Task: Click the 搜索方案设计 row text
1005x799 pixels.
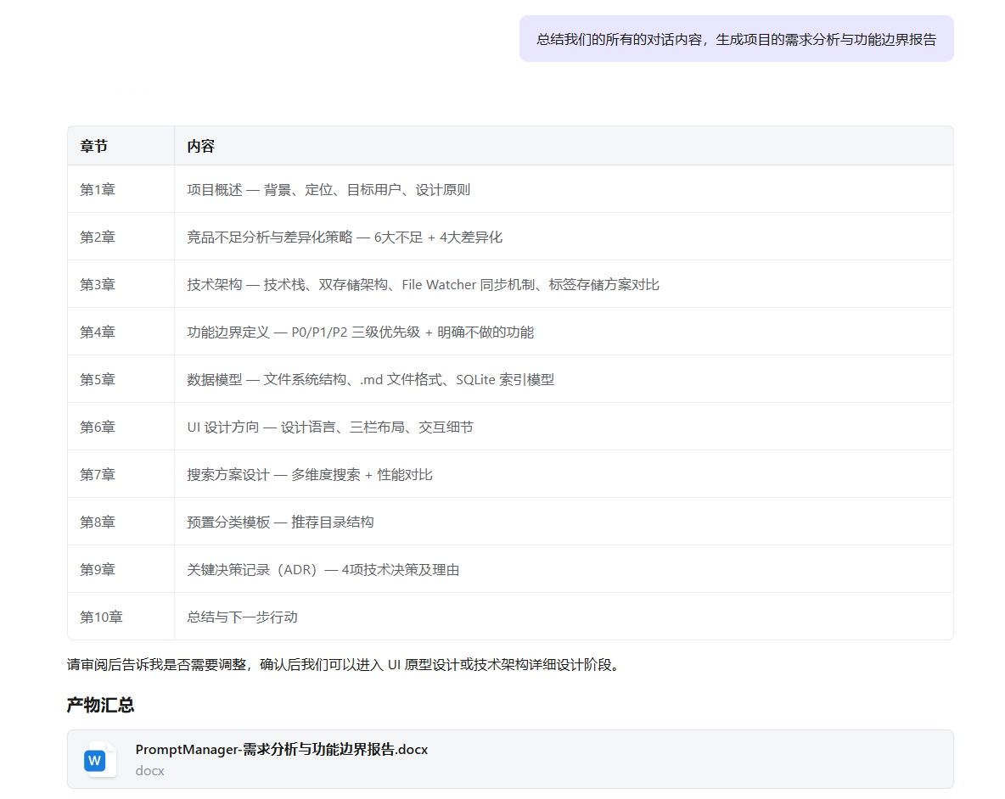Action: [310, 474]
